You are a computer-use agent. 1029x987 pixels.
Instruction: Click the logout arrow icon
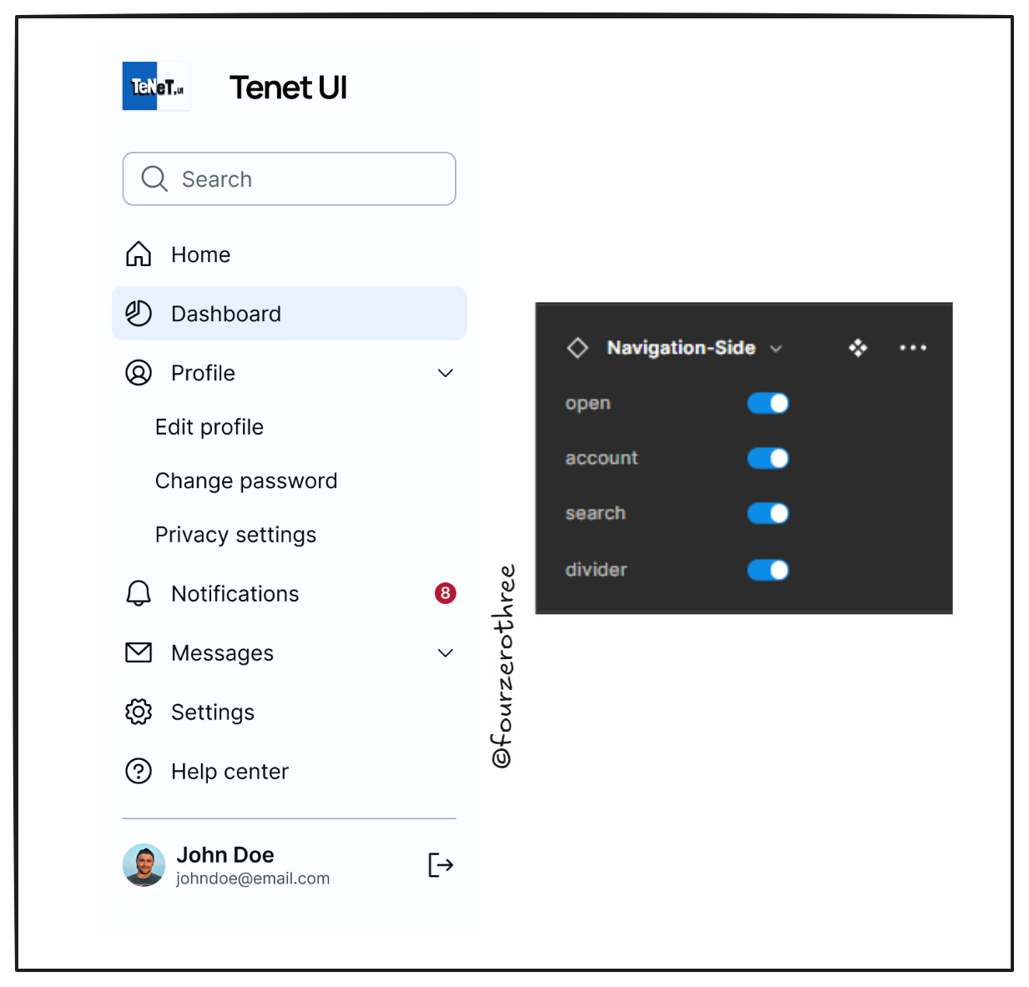tap(441, 865)
